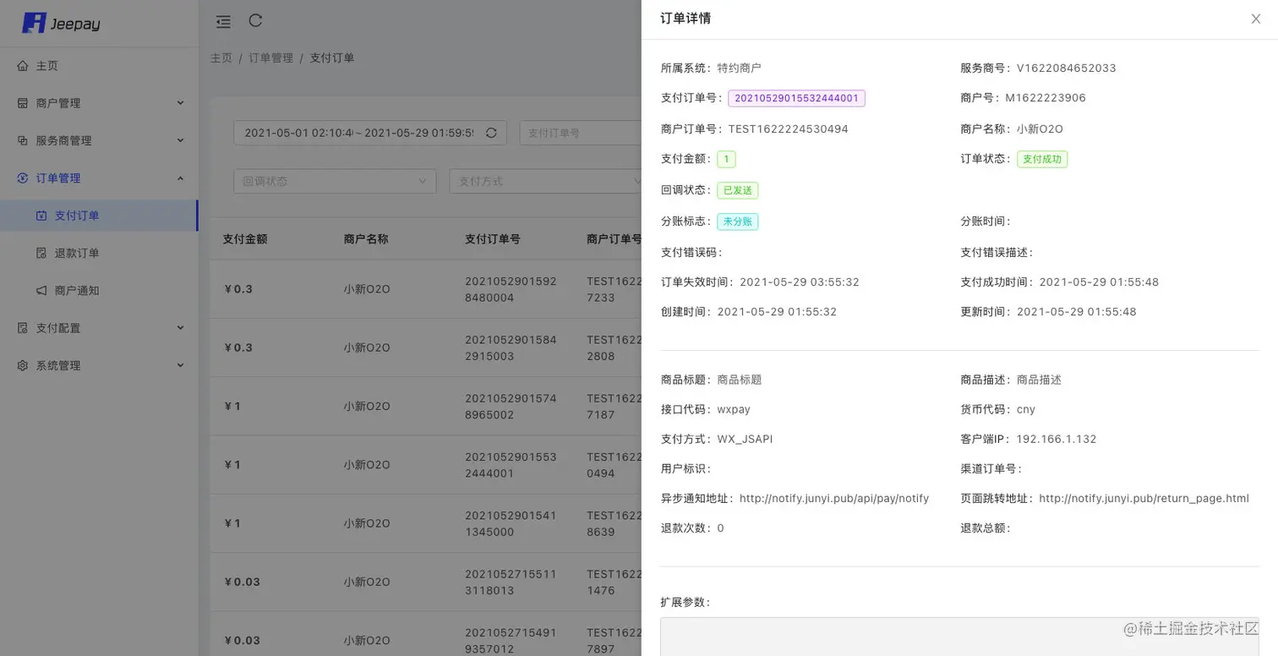
Task: Click WX_JSAPI payment method value
Action: point(745,440)
